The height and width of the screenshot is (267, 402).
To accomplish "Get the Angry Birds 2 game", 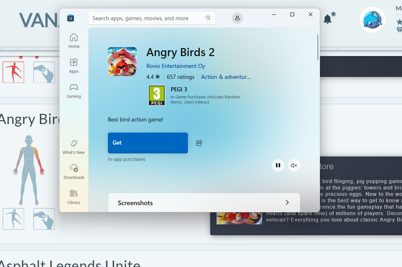I will pyautogui.click(x=148, y=143).
